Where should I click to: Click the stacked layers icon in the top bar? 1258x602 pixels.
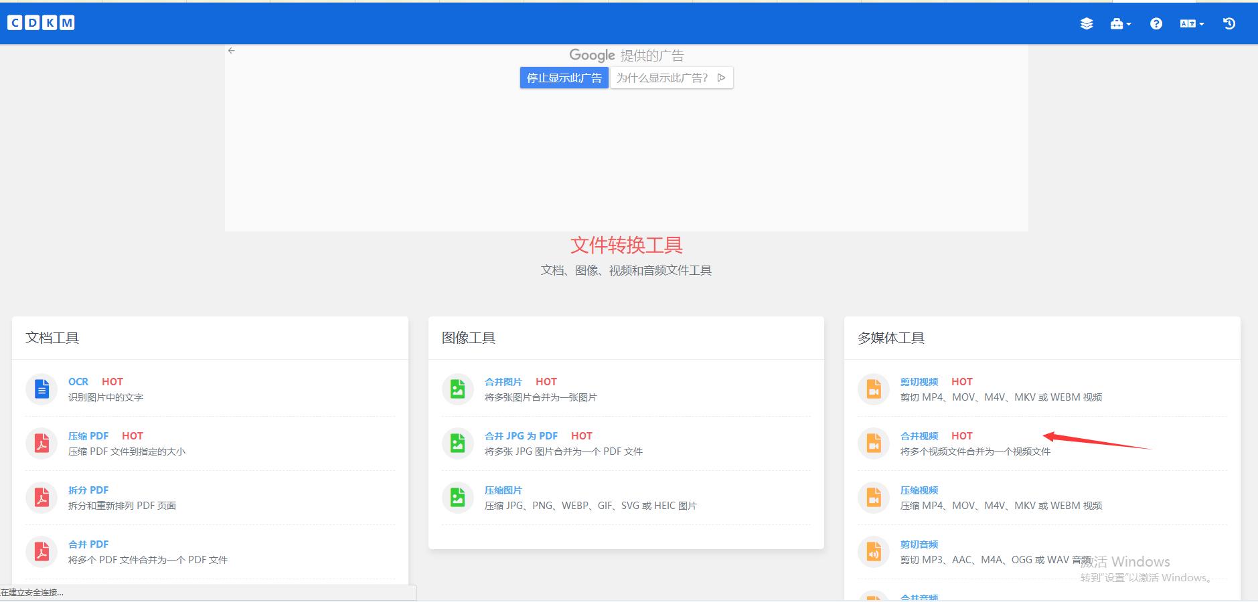[x=1087, y=23]
